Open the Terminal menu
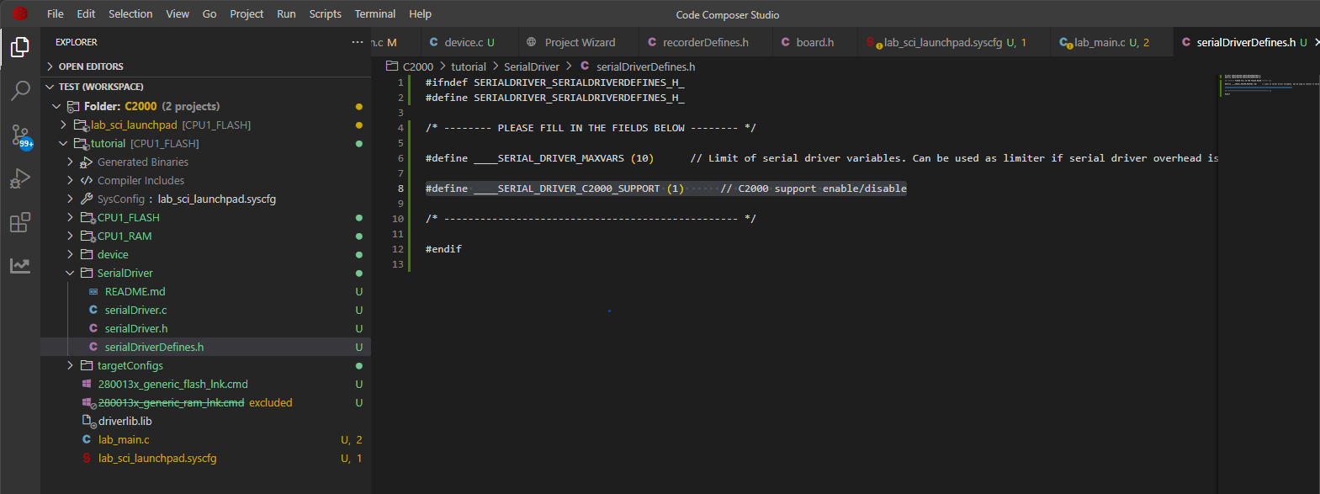 (x=374, y=13)
